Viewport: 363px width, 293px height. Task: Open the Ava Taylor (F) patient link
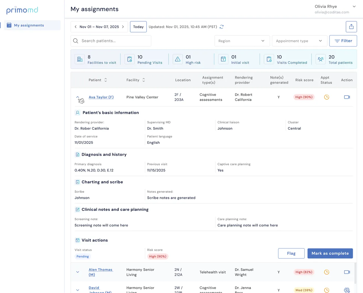[x=101, y=97]
